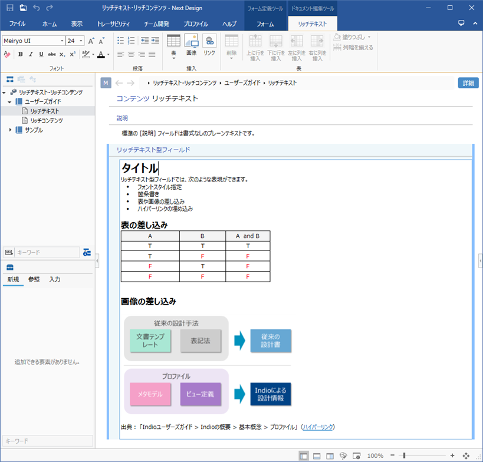Click the 詳細 button

point(468,83)
